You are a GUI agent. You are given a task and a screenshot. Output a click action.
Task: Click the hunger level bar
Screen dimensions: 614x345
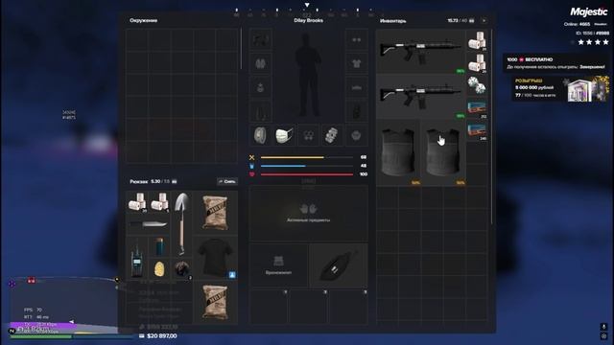pyautogui.click(x=307, y=157)
